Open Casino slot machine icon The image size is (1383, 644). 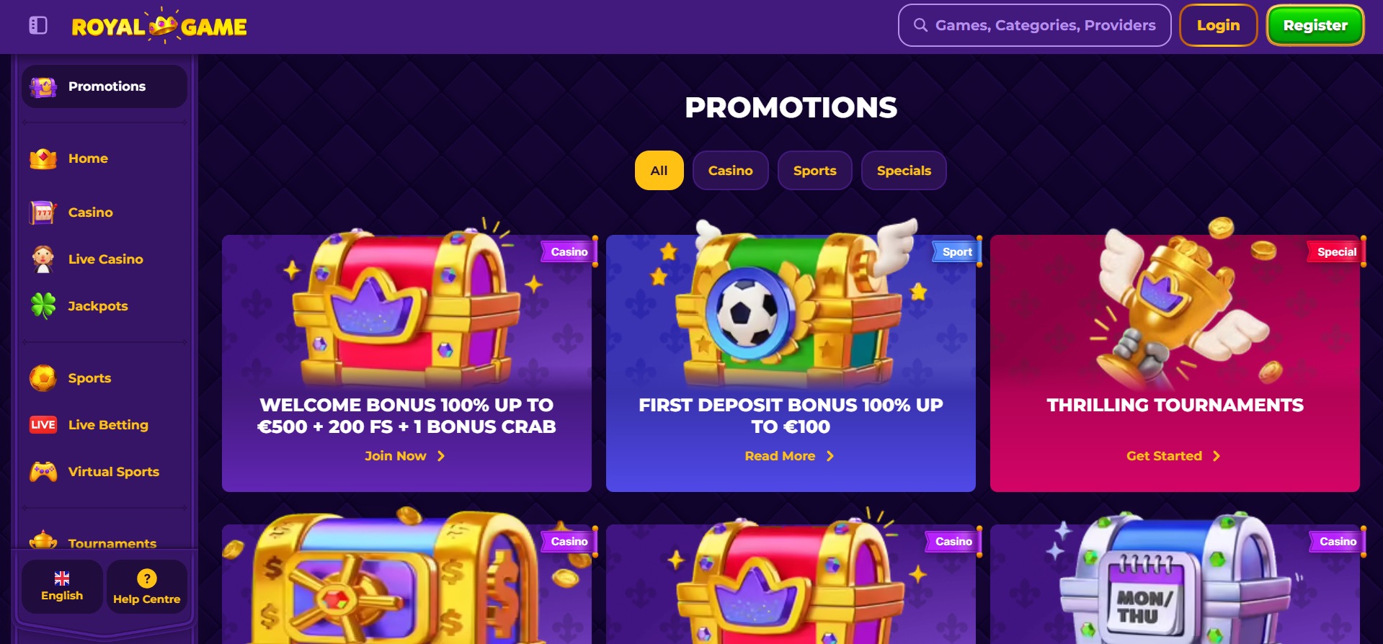[43, 213]
